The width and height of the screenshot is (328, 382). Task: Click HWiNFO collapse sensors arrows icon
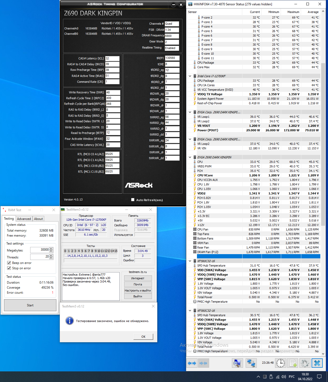pyautogui.click(x=203, y=363)
